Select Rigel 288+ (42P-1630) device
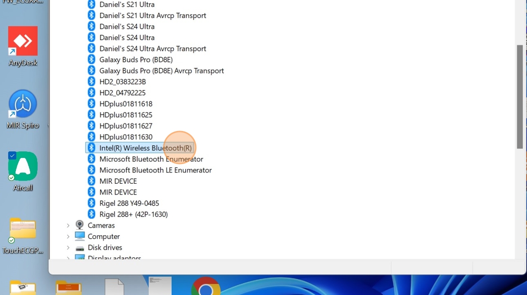 tap(134, 214)
